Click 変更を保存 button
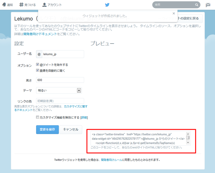 [48, 129]
